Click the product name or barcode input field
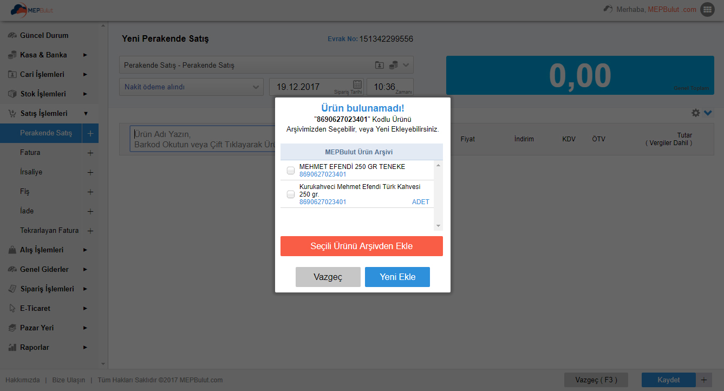Screen dimensions: 724x391 tap(203, 139)
